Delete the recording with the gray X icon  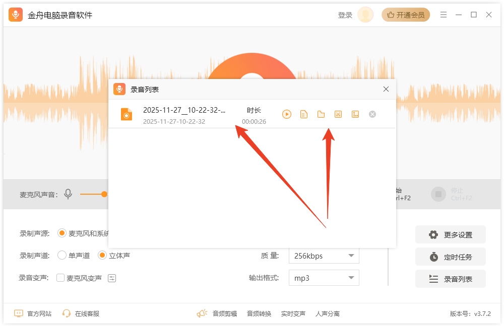click(x=372, y=114)
